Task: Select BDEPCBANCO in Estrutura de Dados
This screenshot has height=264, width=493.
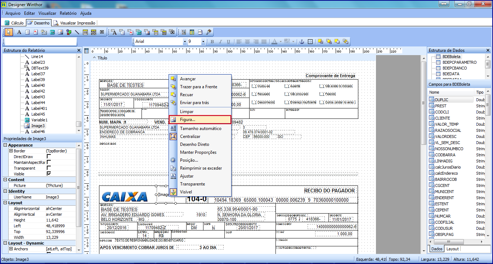Action: pos(454,68)
